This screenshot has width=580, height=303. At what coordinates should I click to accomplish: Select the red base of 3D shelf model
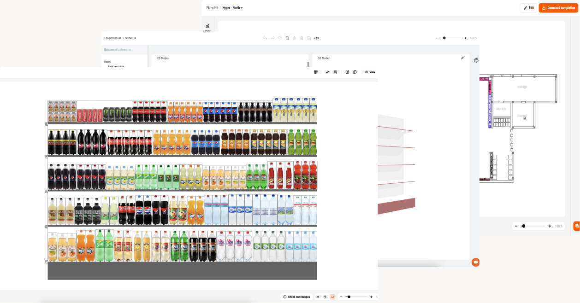[x=397, y=206]
